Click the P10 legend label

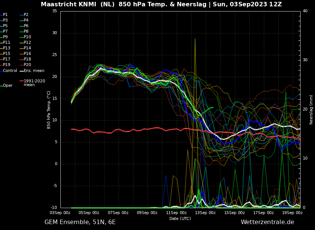point(27,37)
